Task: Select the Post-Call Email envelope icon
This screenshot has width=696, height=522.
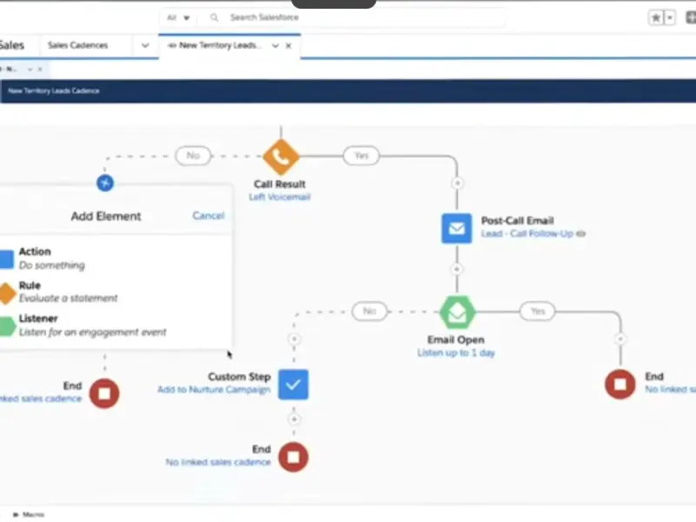Action: click(456, 228)
